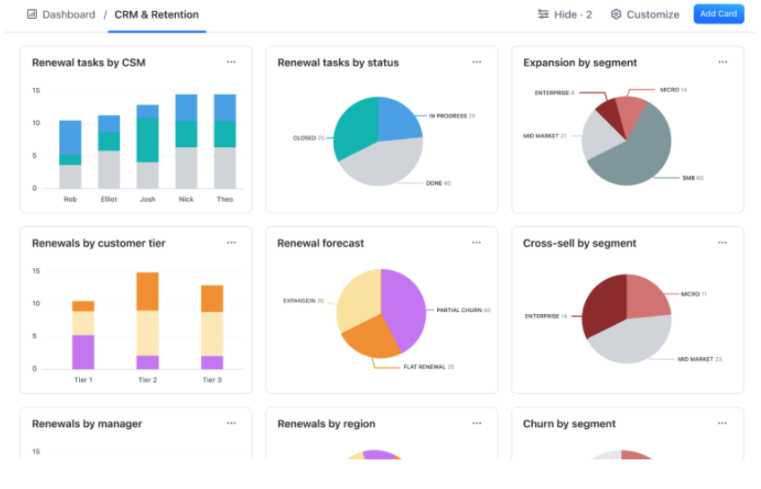Expand the Renewals by region card menu
761x489 pixels.
477,424
